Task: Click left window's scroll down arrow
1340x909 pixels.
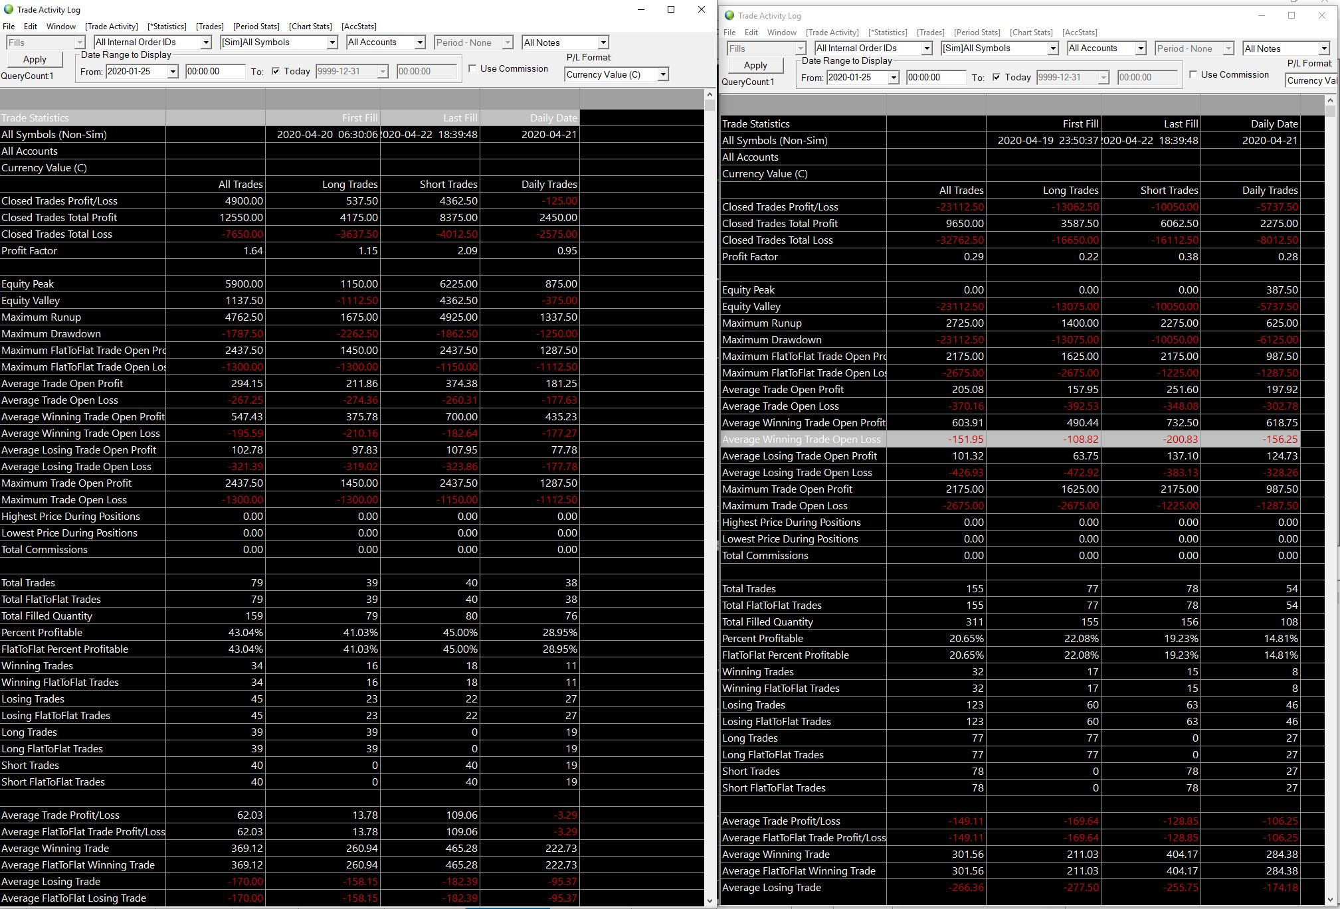Action: (710, 900)
